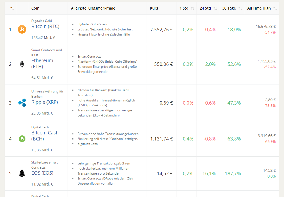The width and height of the screenshot is (284, 197).
Task: Click Ripple 30-day change 47,3%
Action: [234, 103]
